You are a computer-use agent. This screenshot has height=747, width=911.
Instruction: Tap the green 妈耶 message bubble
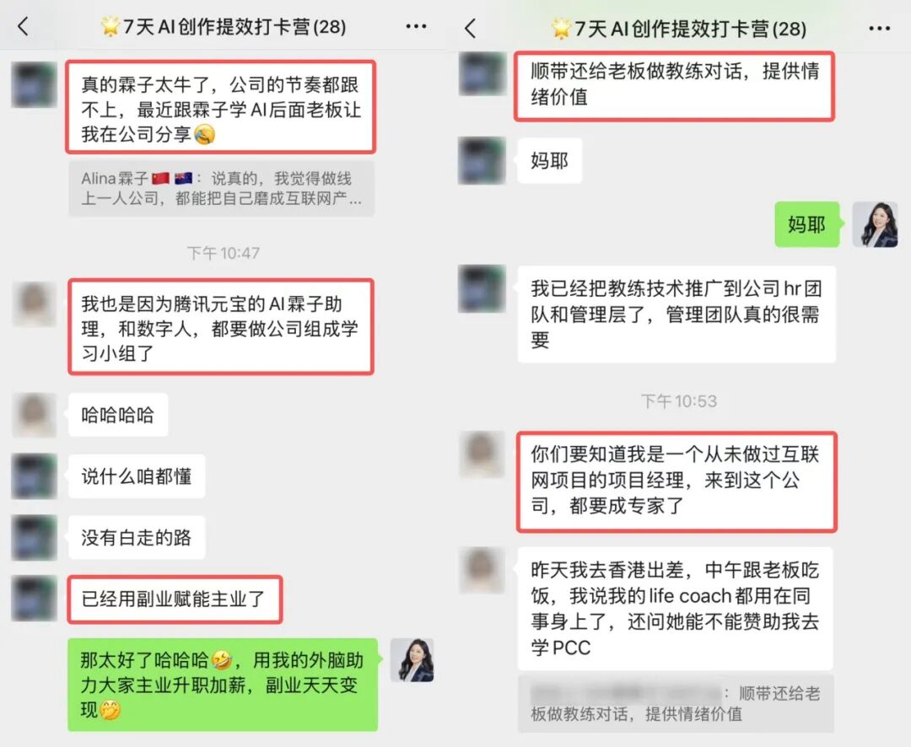point(807,224)
